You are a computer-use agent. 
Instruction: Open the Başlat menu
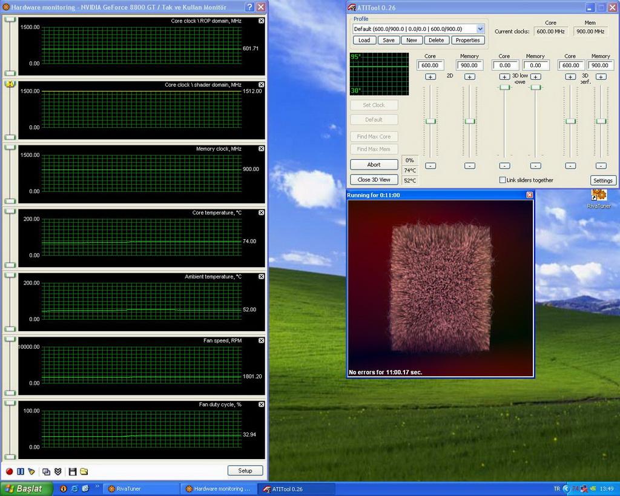24,489
